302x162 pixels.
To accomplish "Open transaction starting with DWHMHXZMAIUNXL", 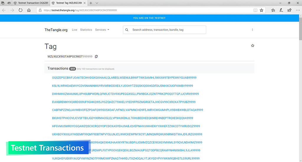I will 125,94.
